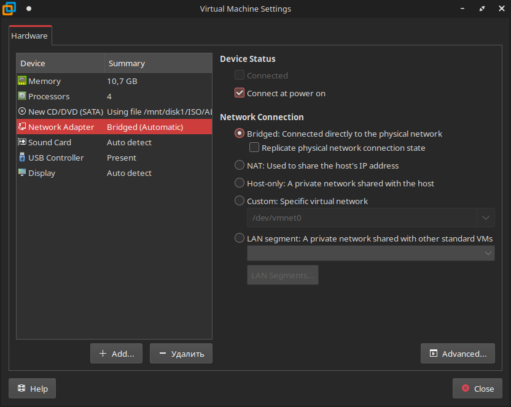Select the New CD/DVD (SATA) disc icon
Image resolution: width=511 pixels, height=407 pixels.
point(22,112)
